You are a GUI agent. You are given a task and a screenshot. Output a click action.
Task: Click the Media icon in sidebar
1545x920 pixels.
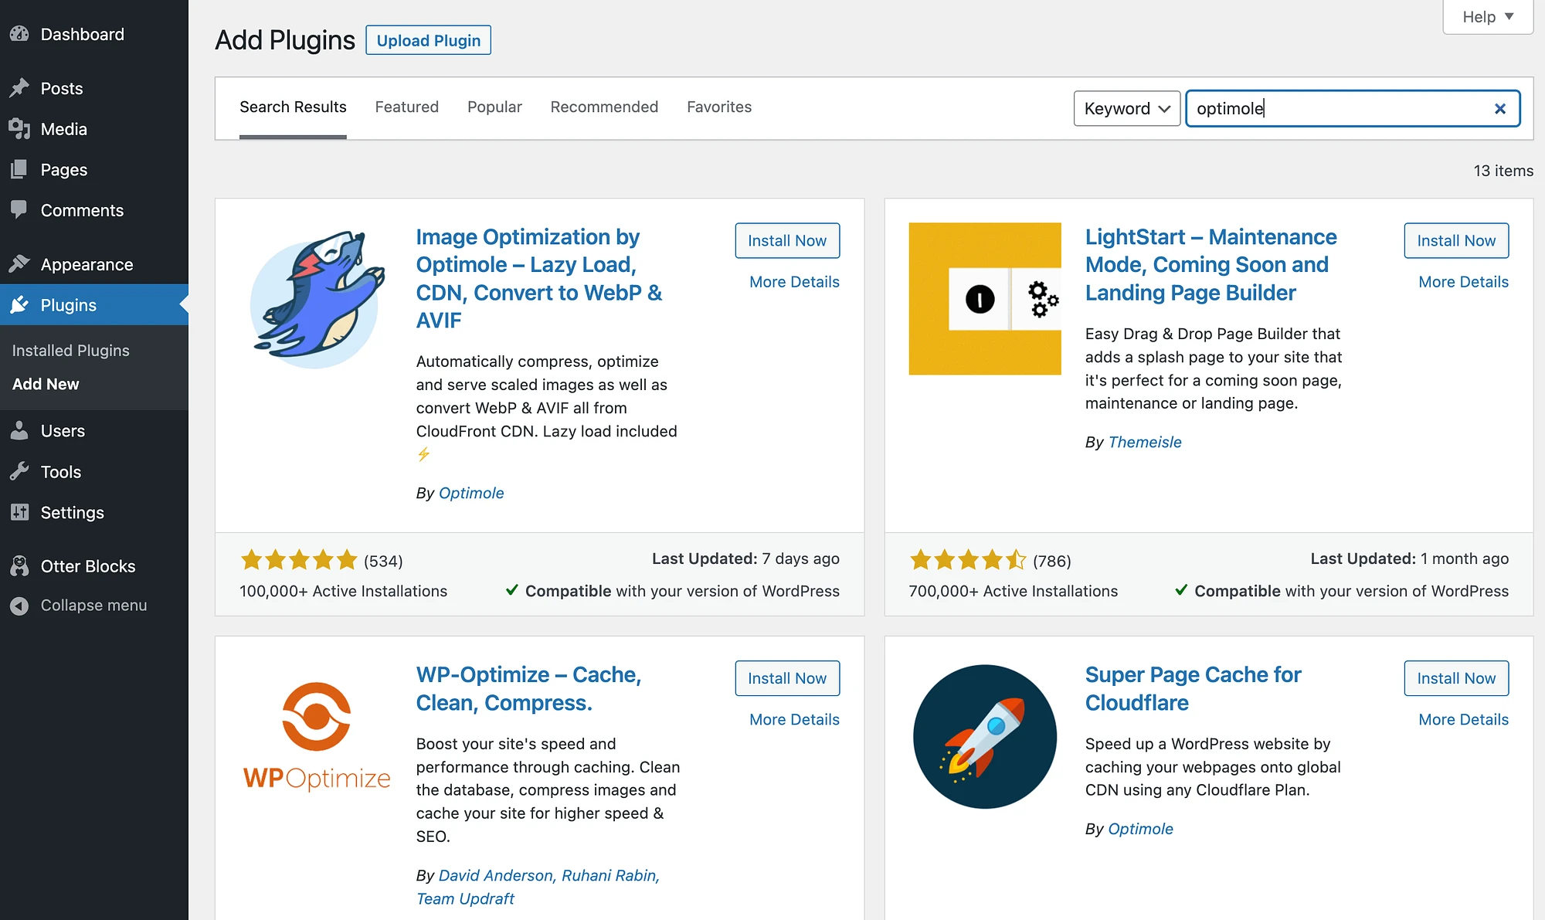[20, 129]
